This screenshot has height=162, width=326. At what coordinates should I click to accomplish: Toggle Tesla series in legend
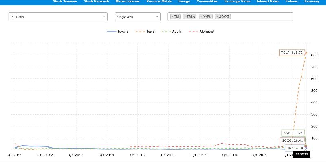(x=145, y=31)
